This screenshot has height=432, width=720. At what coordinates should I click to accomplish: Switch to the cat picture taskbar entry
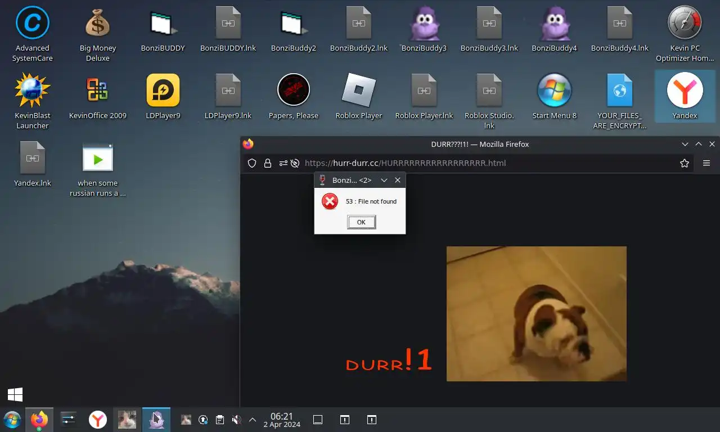click(x=127, y=420)
